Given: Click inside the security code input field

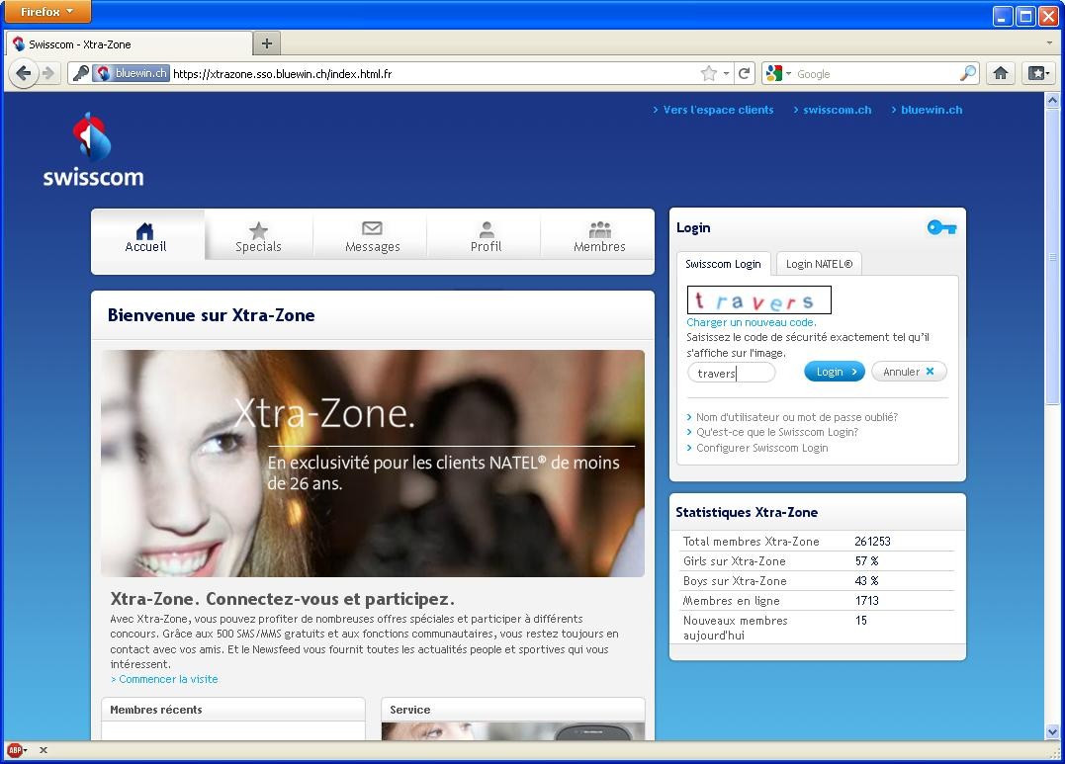Looking at the screenshot, I should click(x=731, y=373).
